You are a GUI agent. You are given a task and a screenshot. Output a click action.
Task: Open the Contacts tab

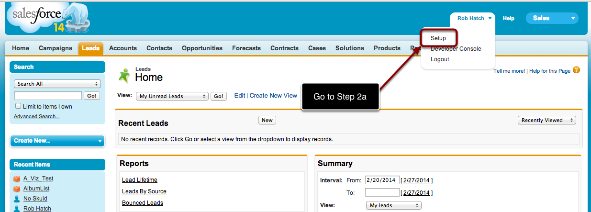[159, 48]
